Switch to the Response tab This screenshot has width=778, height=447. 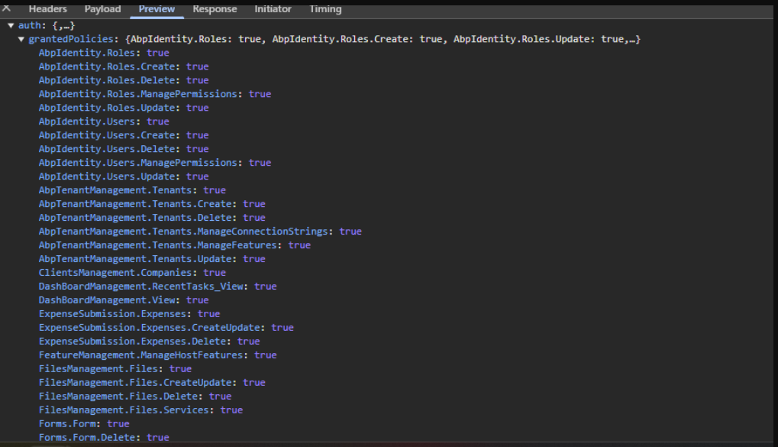click(215, 9)
